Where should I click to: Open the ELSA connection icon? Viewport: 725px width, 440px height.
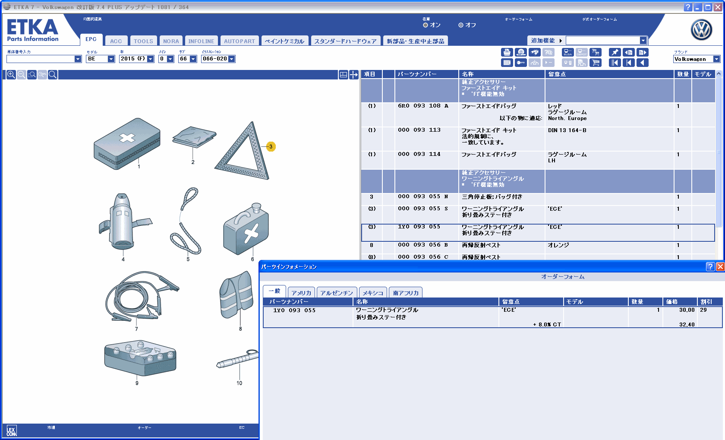pyautogui.click(x=568, y=52)
